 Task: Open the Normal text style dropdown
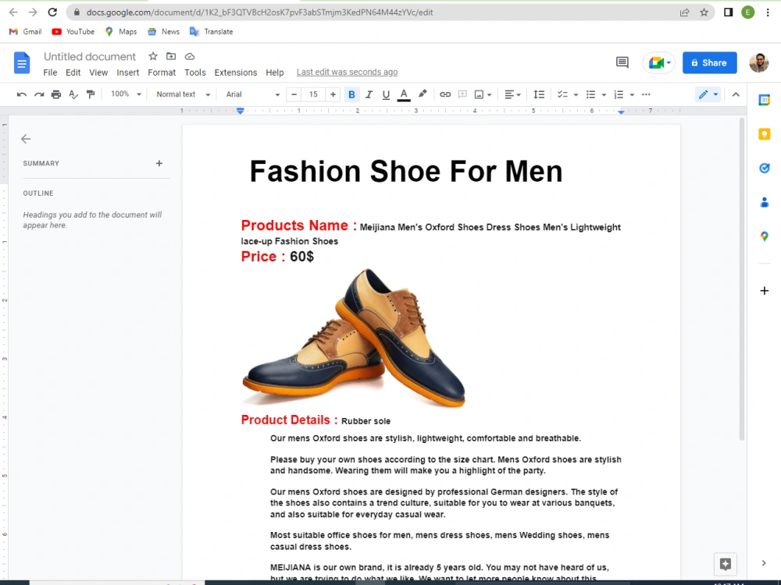(x=183, y=94)
